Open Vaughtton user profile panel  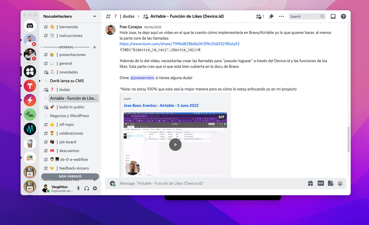pos(58,189)
